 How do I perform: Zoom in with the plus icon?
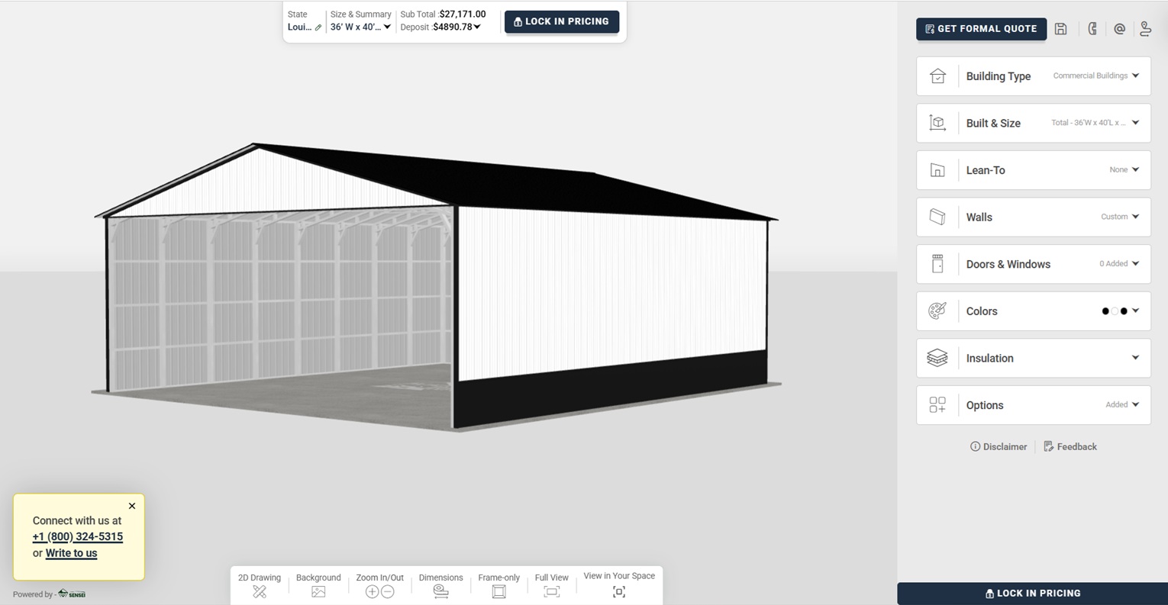click(372, 592)
